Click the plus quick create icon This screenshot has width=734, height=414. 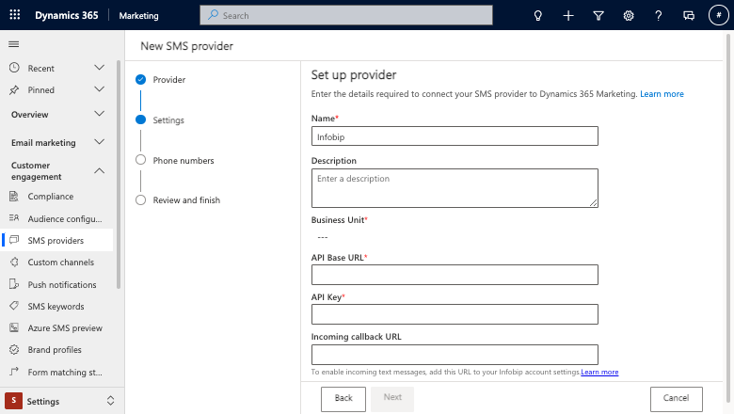(x=568, y=15)
